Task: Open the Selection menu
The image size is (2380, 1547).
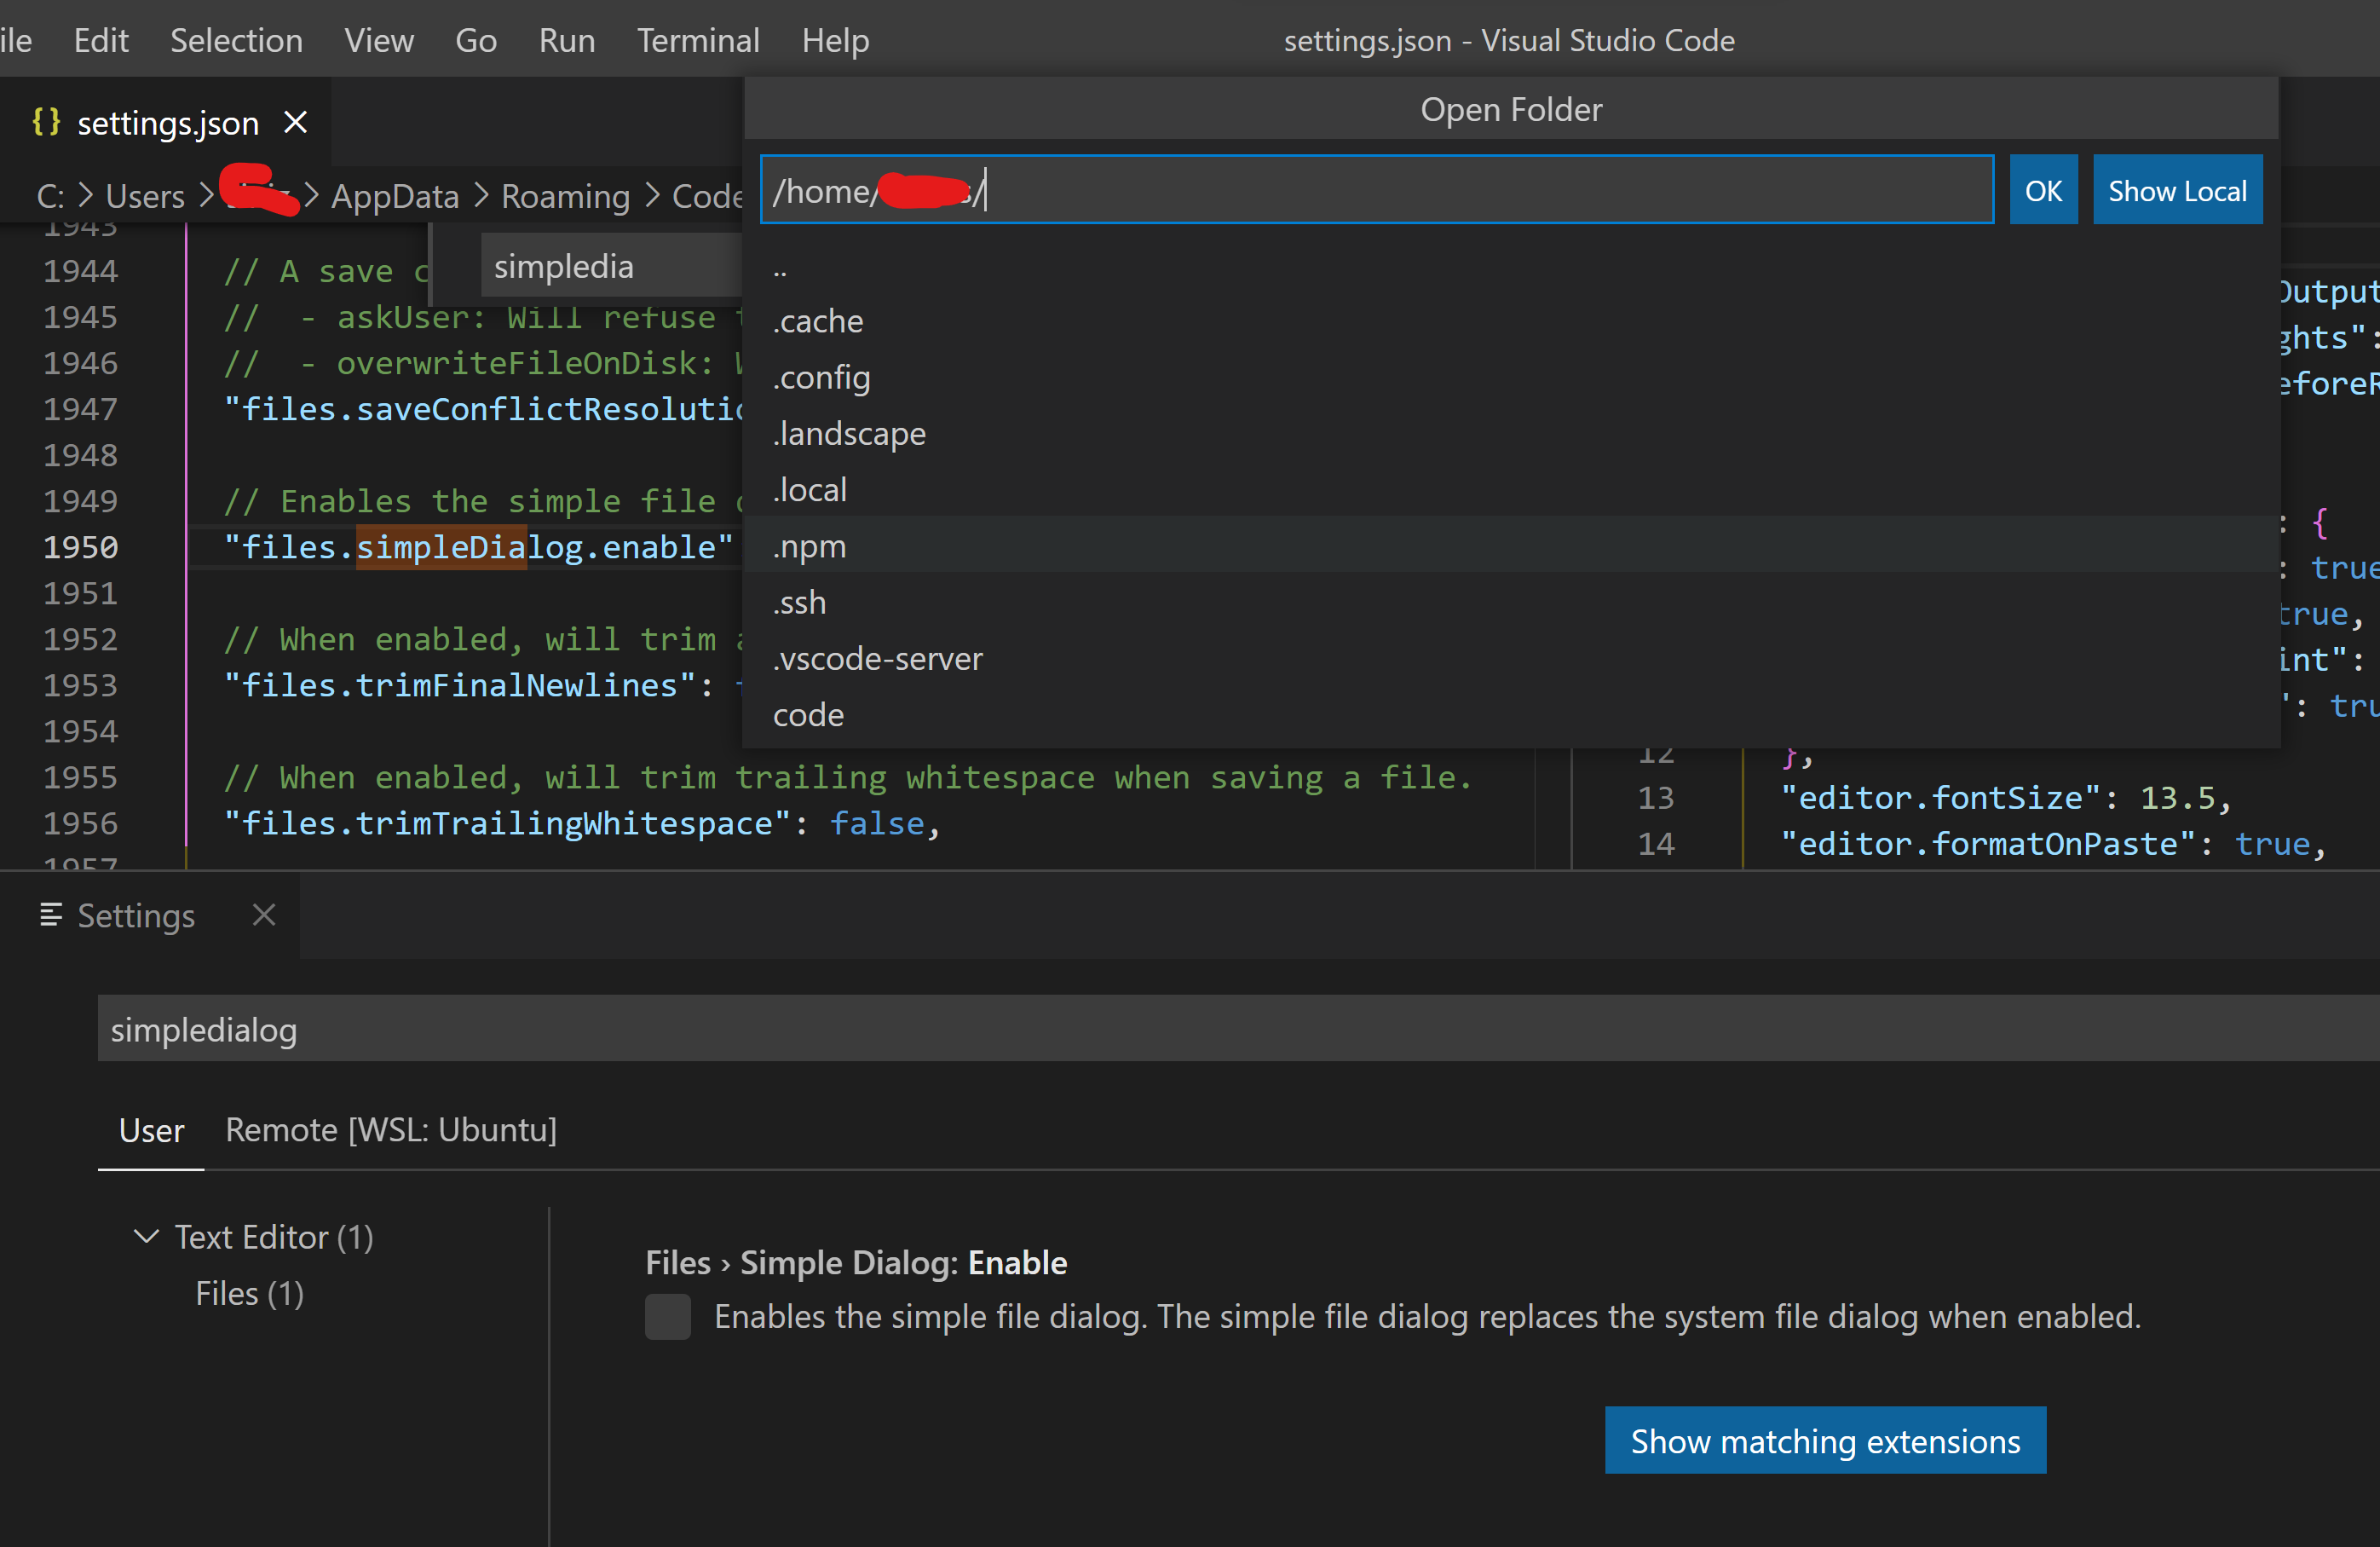Action: pyautogui.click(x=236, y=40)
